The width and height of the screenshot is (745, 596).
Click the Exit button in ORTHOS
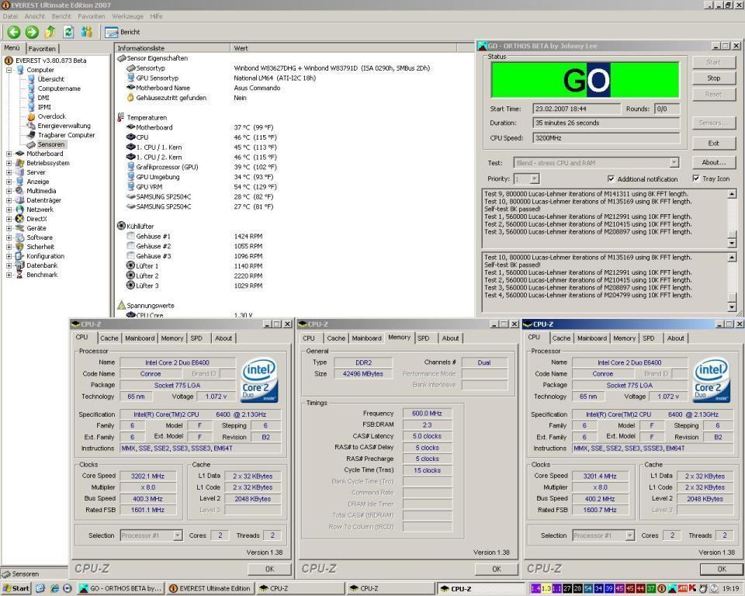(713, 143)
